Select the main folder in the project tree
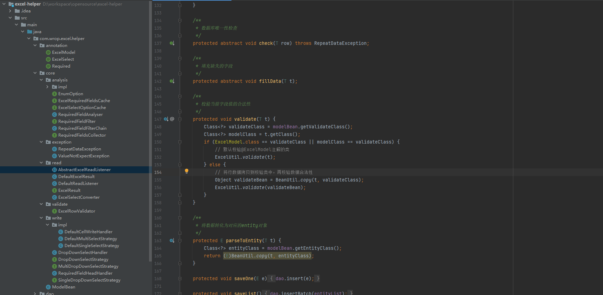Image resolution: width=603 pixels, height=295 pixels. click(32, 25)
